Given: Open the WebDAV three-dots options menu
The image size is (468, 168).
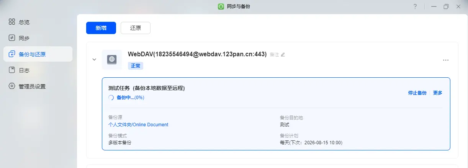Looking at the screenshot, I should (445, 60).
